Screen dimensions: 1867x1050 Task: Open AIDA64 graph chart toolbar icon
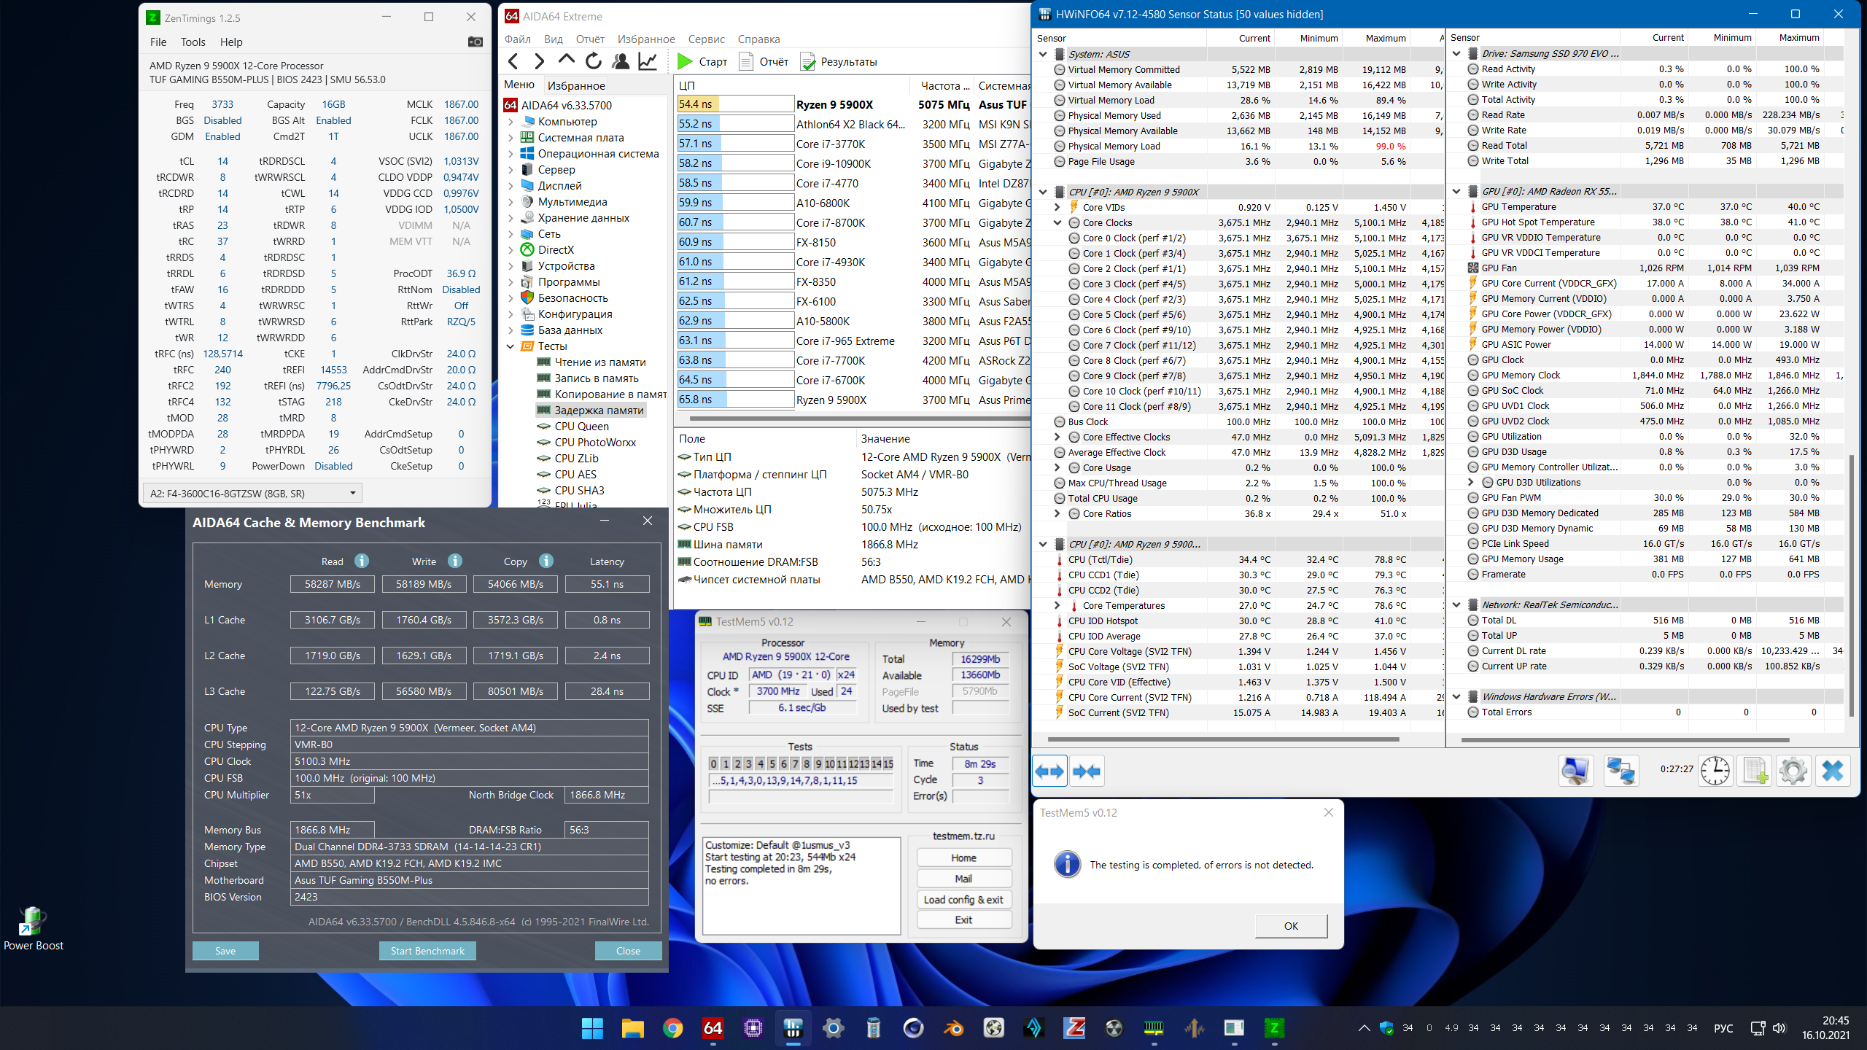coord(648,61)
